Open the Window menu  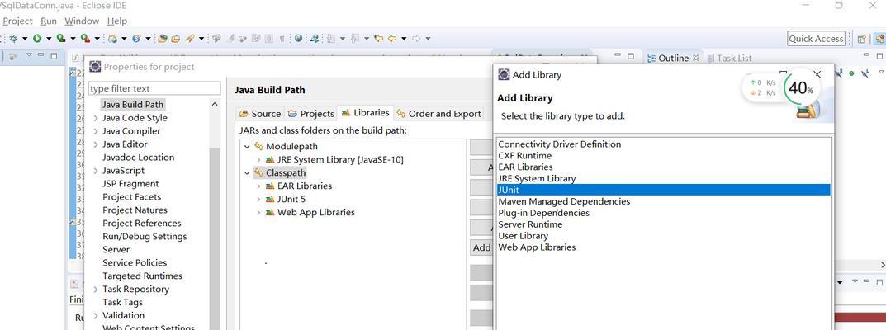click(82, 21)
